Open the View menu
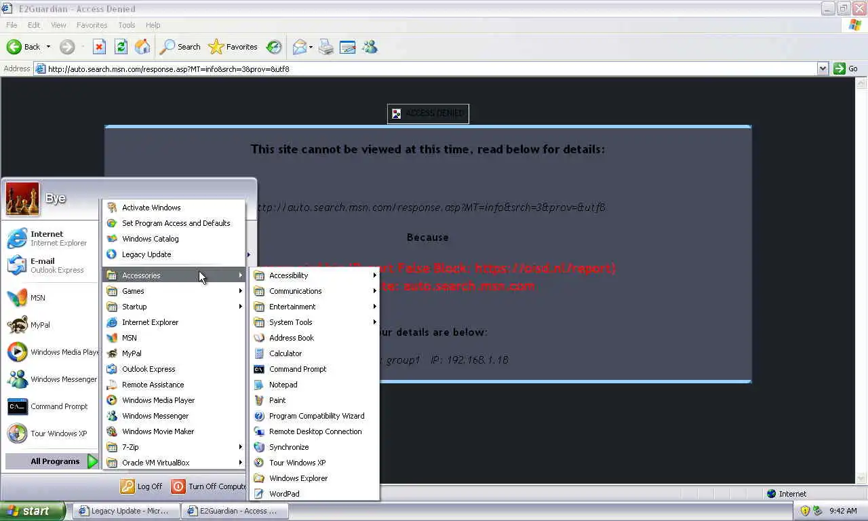868x521 pixels. (58, 25)
